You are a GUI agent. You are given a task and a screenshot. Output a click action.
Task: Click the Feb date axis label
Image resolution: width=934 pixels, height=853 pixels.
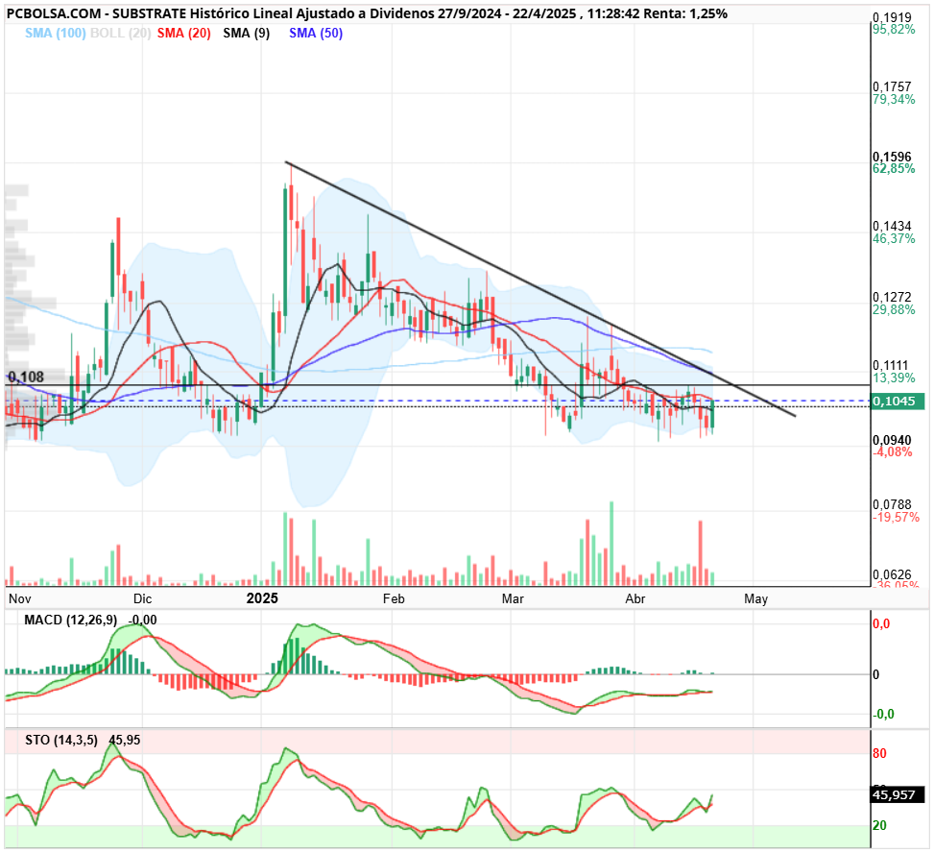pyautogui.click(x=394, y=599)
